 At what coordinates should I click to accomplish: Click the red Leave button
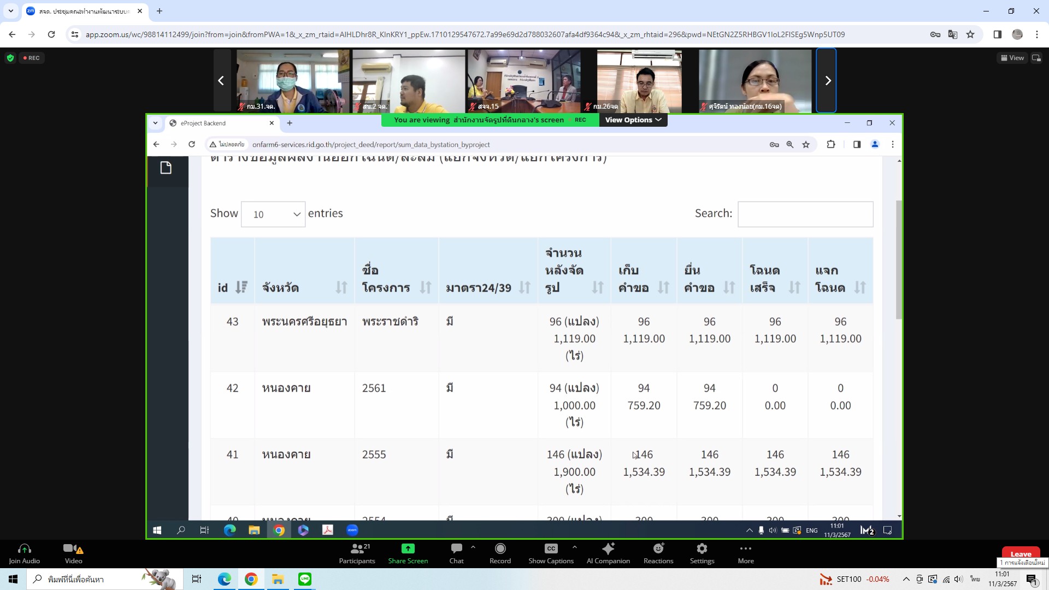pos(1021,554)
